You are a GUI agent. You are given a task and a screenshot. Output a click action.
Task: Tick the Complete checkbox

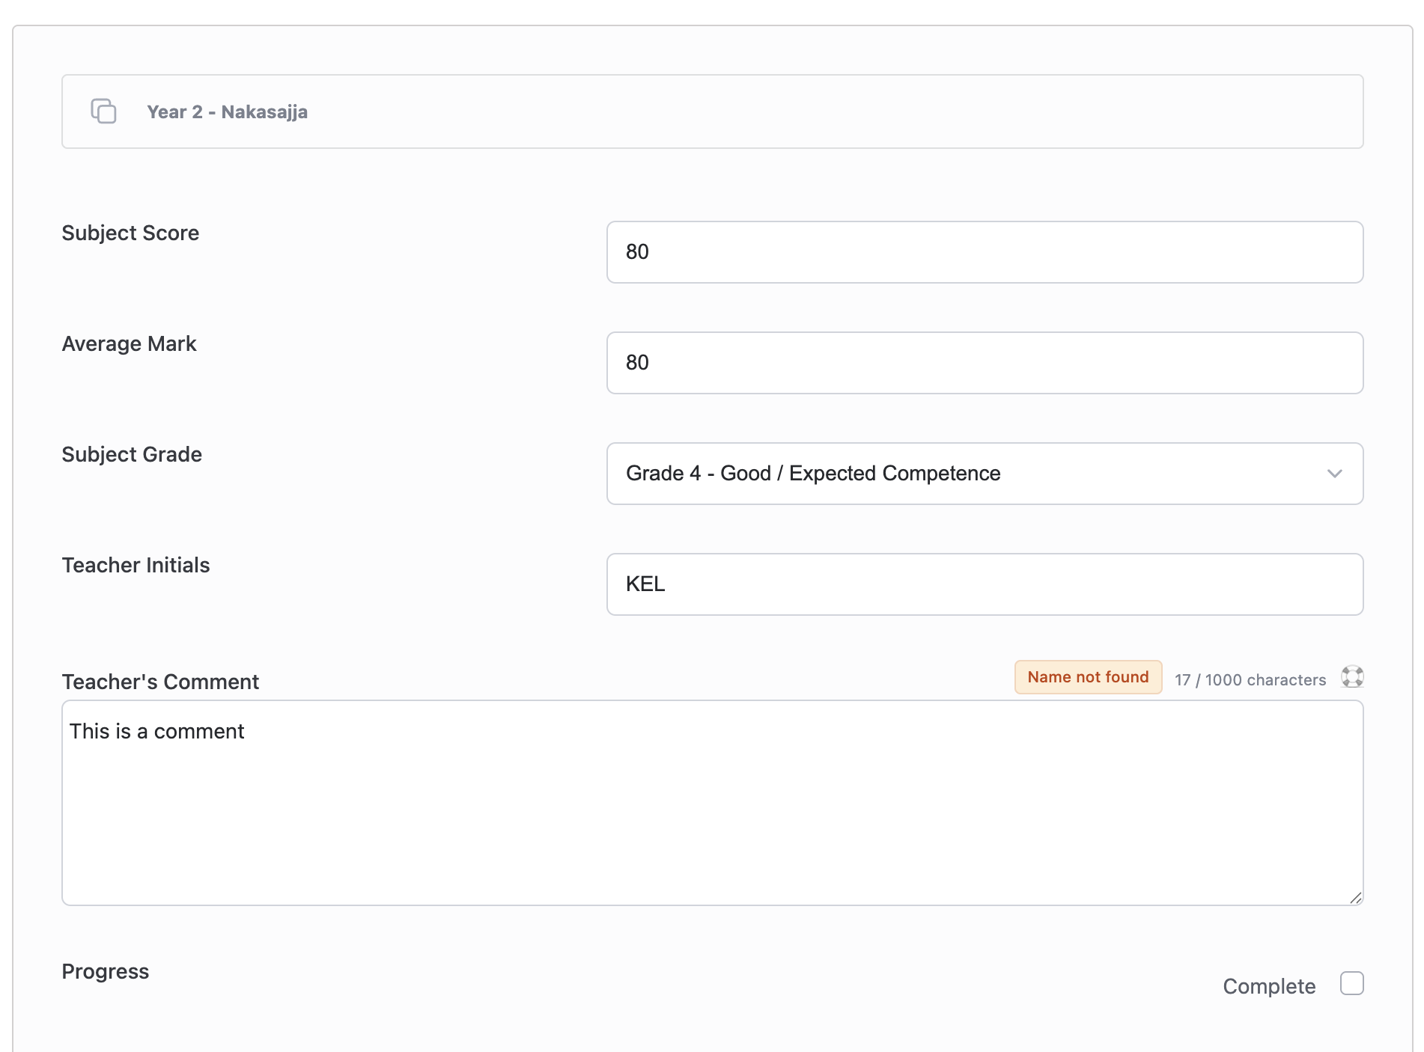point(1351,983)
